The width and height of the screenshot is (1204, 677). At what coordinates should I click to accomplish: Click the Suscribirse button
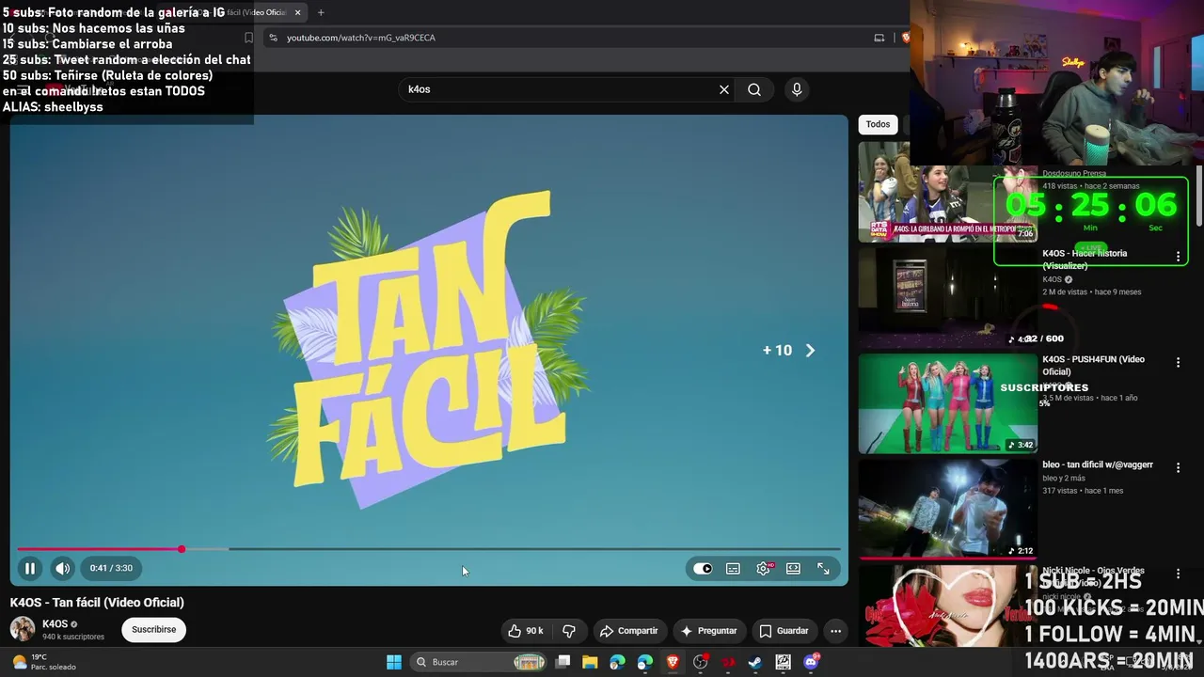[153, 630]
